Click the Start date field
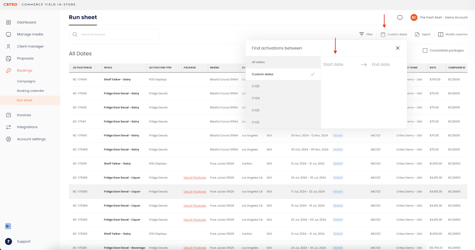Image resolution: width=475 pixels, height=250 pixels. tap(333, 65)
